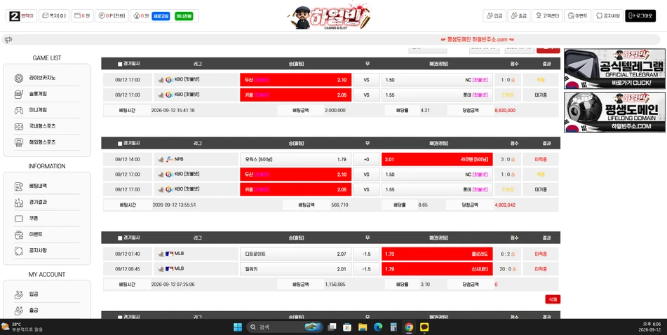Click the 쪽지 envelope icon in header

pos(46,15)
